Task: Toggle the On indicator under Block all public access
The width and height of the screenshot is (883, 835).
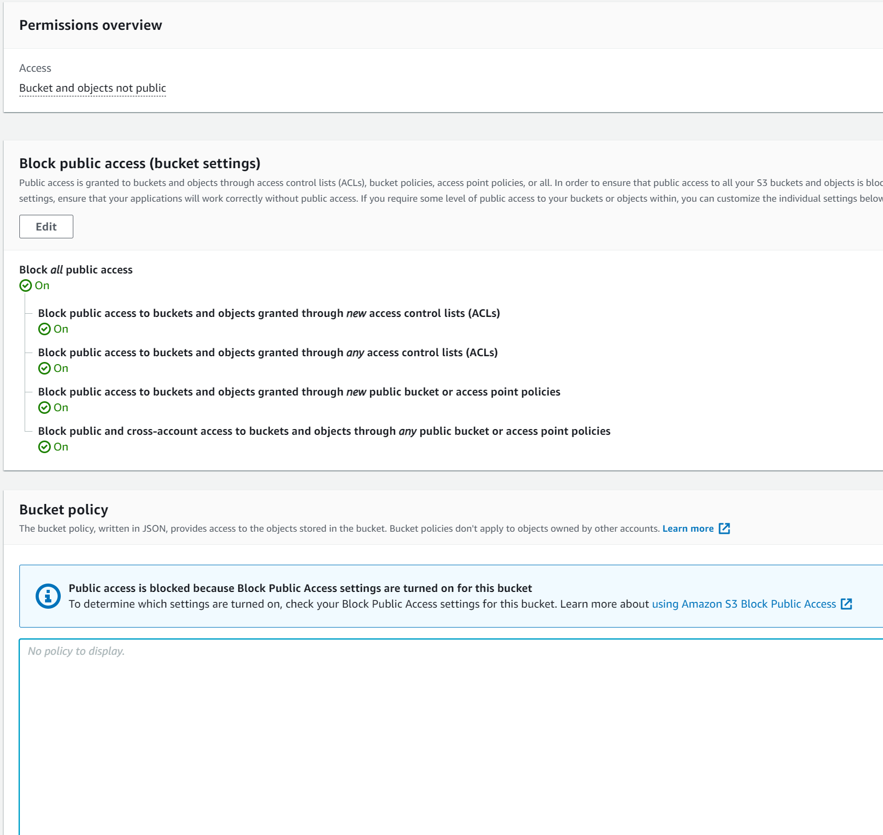Action: (x=42, y=285)
